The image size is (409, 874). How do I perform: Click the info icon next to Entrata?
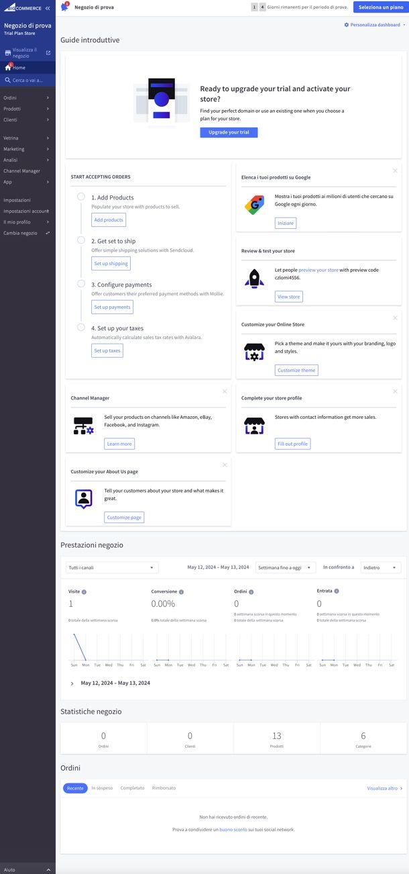click(337, 591)
